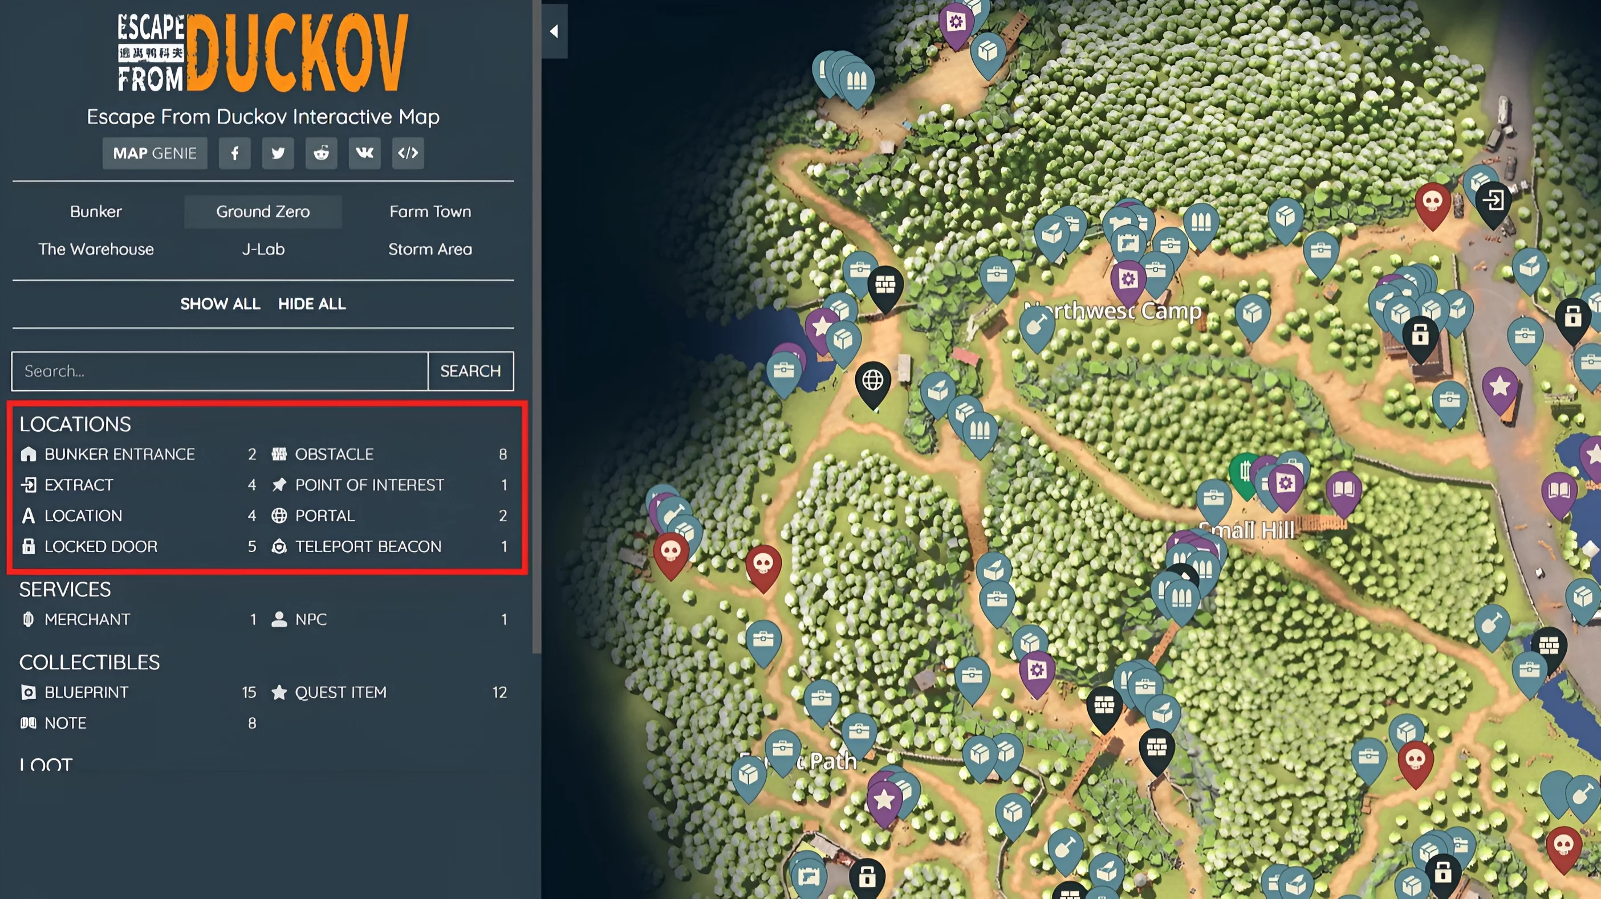Open the embed code icon
This screenshot has height=899, width=1601.
[x=408, y=153]
